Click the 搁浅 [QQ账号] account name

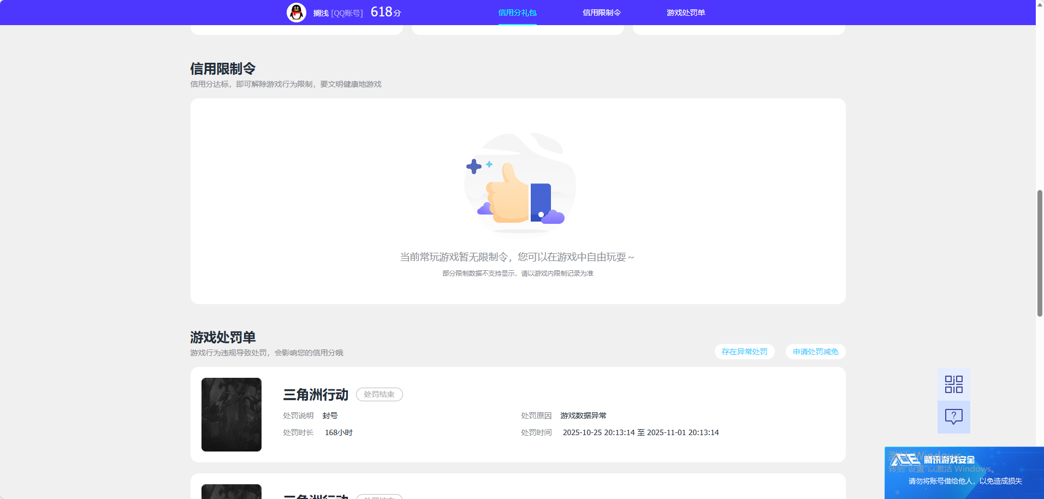coord(339,12)
